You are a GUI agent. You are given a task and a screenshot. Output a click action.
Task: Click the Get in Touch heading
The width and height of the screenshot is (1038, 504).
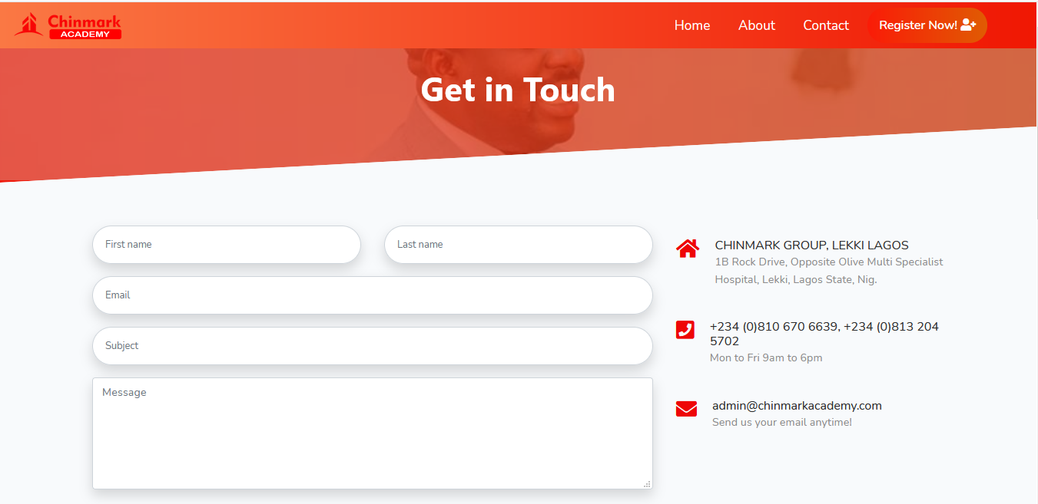coord(518,90)
